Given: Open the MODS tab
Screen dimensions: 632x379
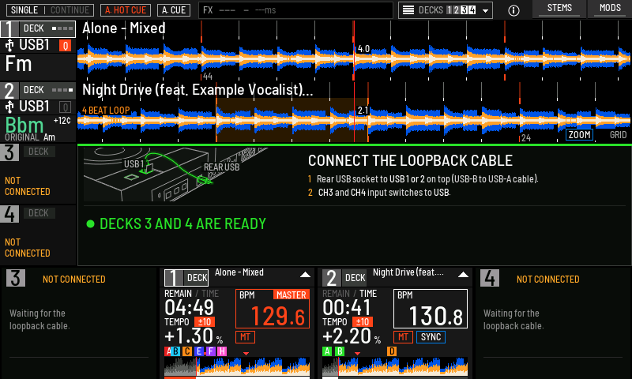Looking at the screenshot, I should tap(610, 9).
